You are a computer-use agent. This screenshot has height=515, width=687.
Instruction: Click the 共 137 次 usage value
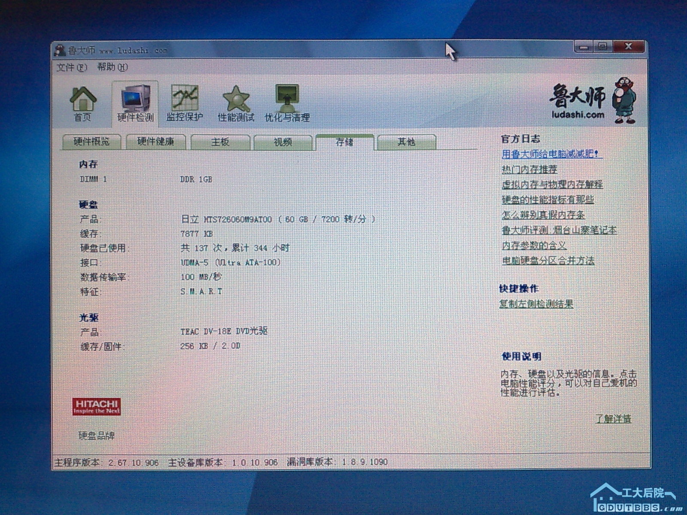pos(235,248)
